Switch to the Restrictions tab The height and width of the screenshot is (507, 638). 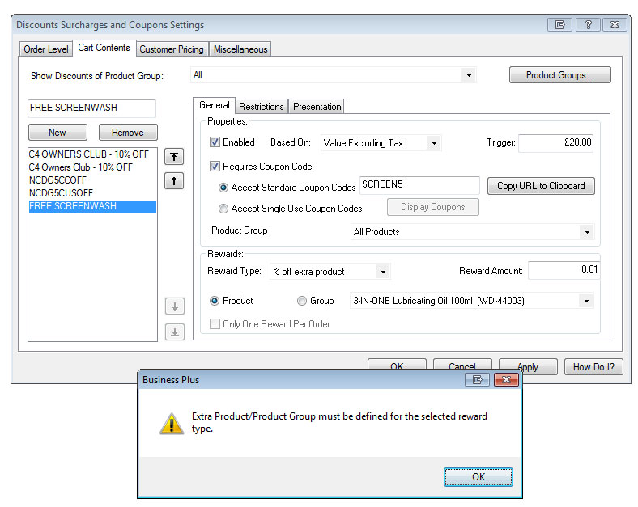pos(261,107)
